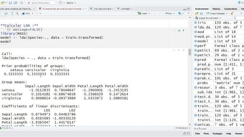Minimize the source editor pane

pyautogui.click(x=185, y=9)
